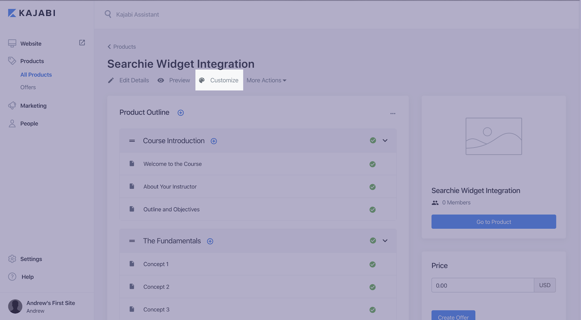Click the Customize button
The image size is (581, 320).
coord(219,80)
